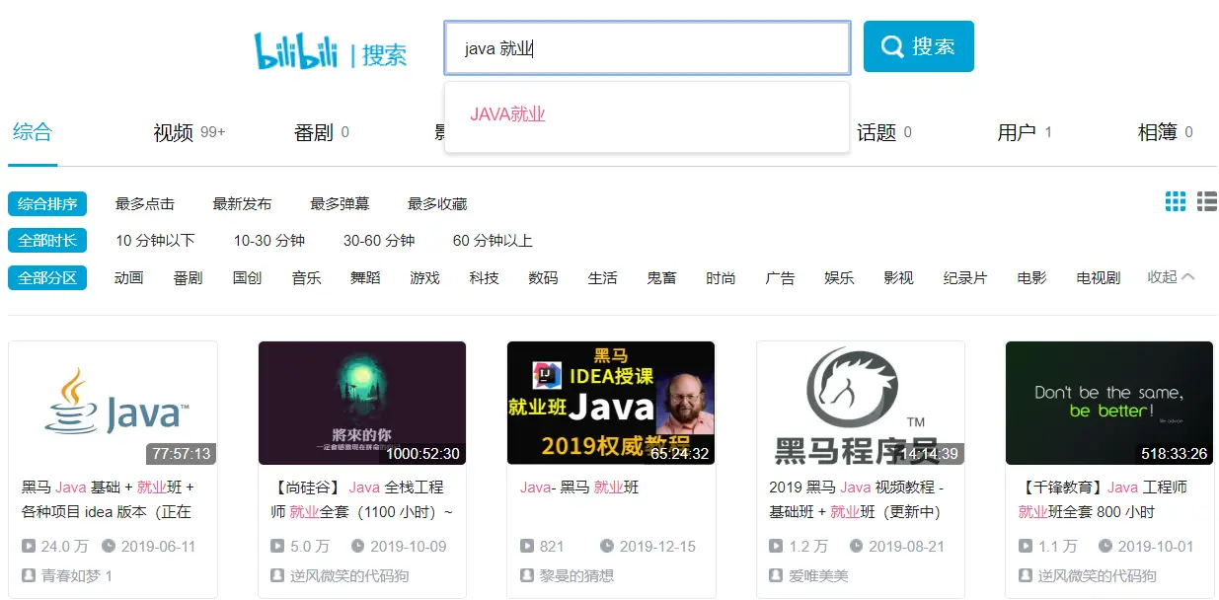This screenshot has height=600, width=1219.
Task: Filter by 动画 category
Action: [129, 278]
